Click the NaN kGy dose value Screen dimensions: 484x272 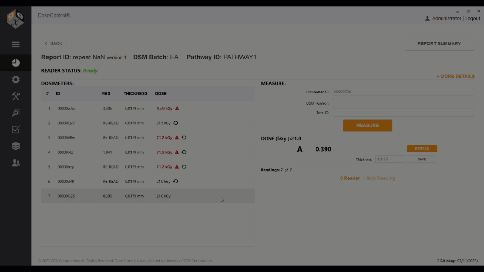[x=164, y=108]
